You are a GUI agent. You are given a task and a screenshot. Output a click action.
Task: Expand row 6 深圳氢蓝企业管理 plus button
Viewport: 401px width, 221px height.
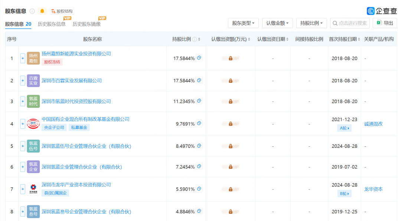(x=23, y=167)
